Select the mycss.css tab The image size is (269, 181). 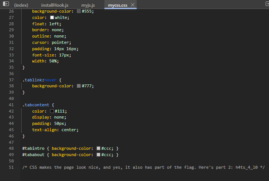(118, 5)
